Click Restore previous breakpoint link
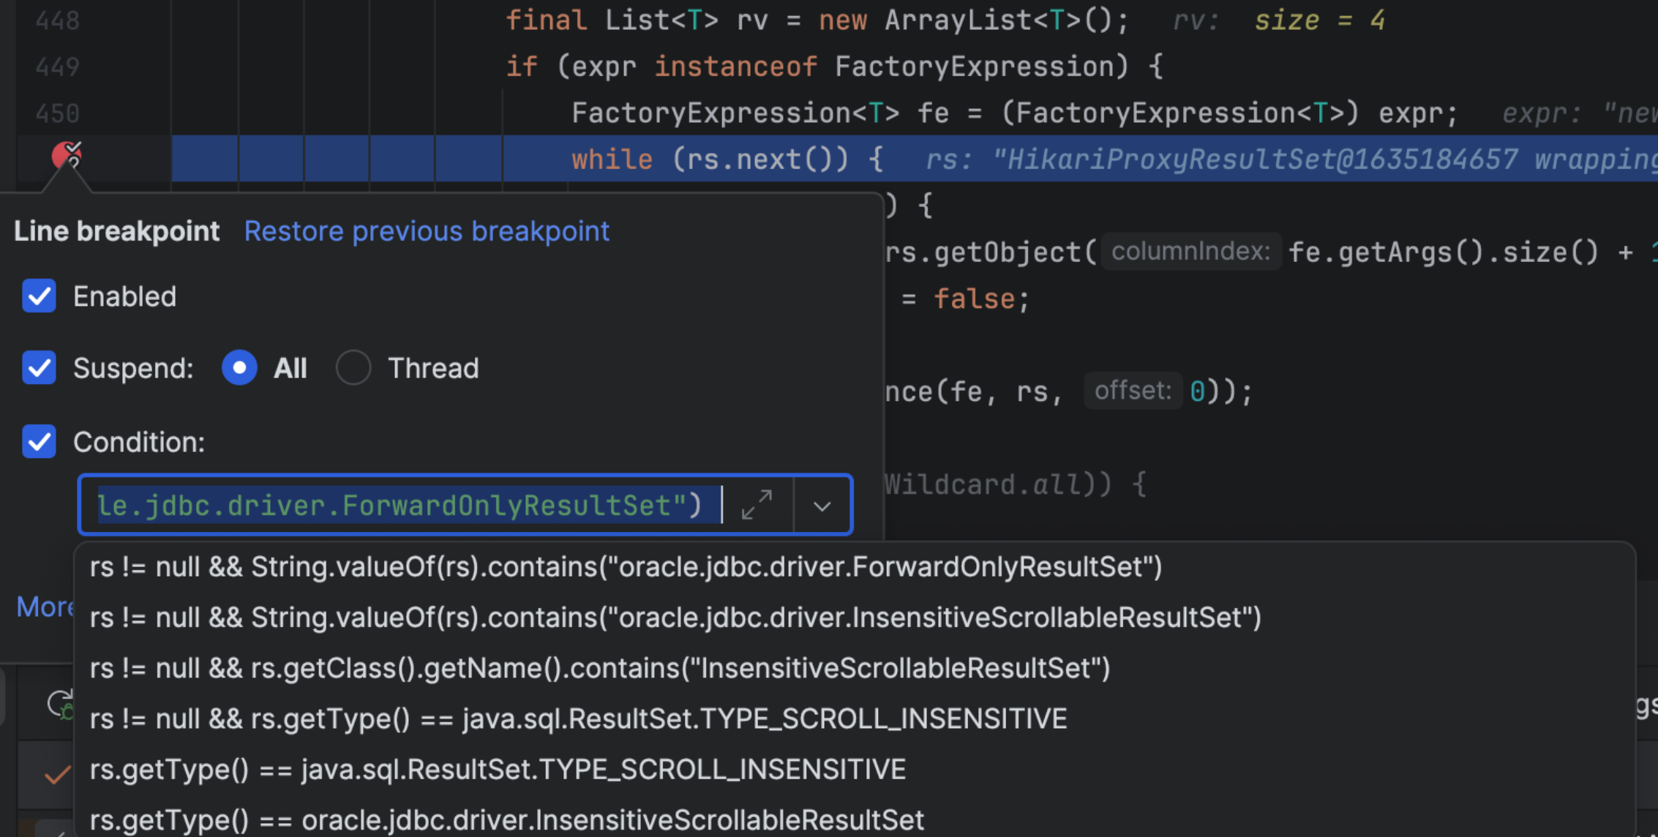The height and width of the screenshot is (837, 1658). click(427, 231)
